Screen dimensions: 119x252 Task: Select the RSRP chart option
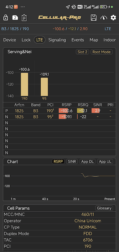(58, 162)
